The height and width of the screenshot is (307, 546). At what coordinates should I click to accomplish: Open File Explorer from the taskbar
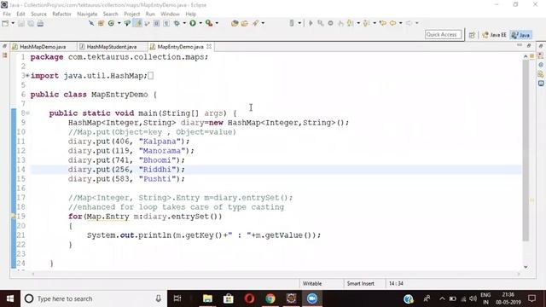pos(207,298)
